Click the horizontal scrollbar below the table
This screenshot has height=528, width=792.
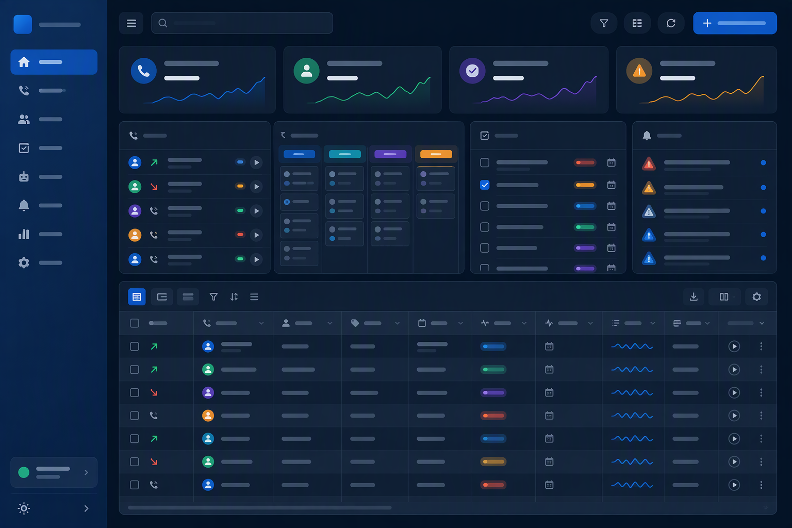[260, 507]
